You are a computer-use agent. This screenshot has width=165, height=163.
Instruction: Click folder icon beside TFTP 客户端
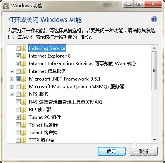click(24, 140)
